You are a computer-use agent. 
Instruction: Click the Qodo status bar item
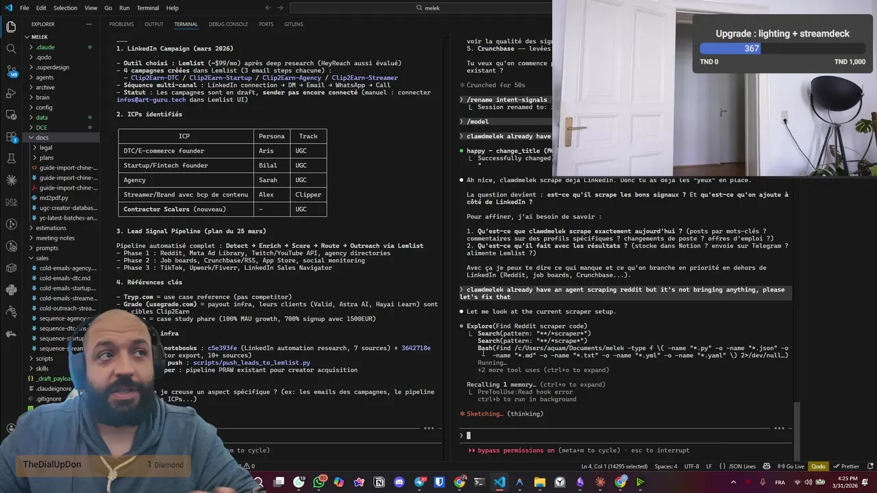click(x=818, y=466)
